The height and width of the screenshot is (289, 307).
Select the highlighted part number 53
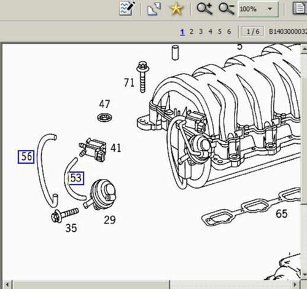coord(76,178)
